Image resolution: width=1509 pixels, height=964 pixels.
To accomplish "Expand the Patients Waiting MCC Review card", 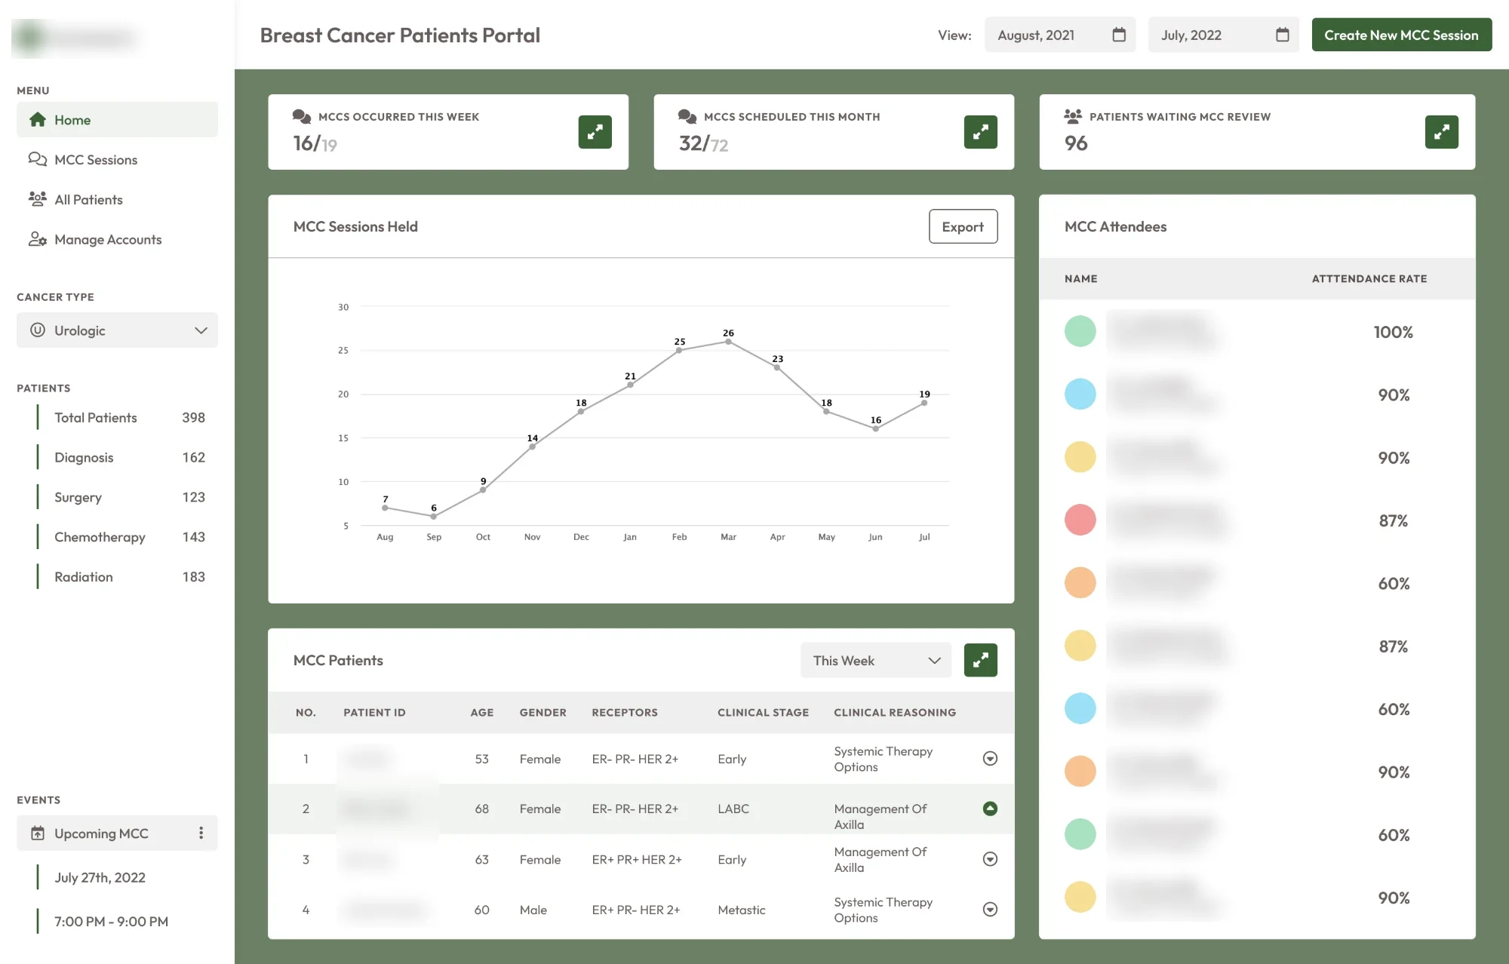I will click(1441, 132).
